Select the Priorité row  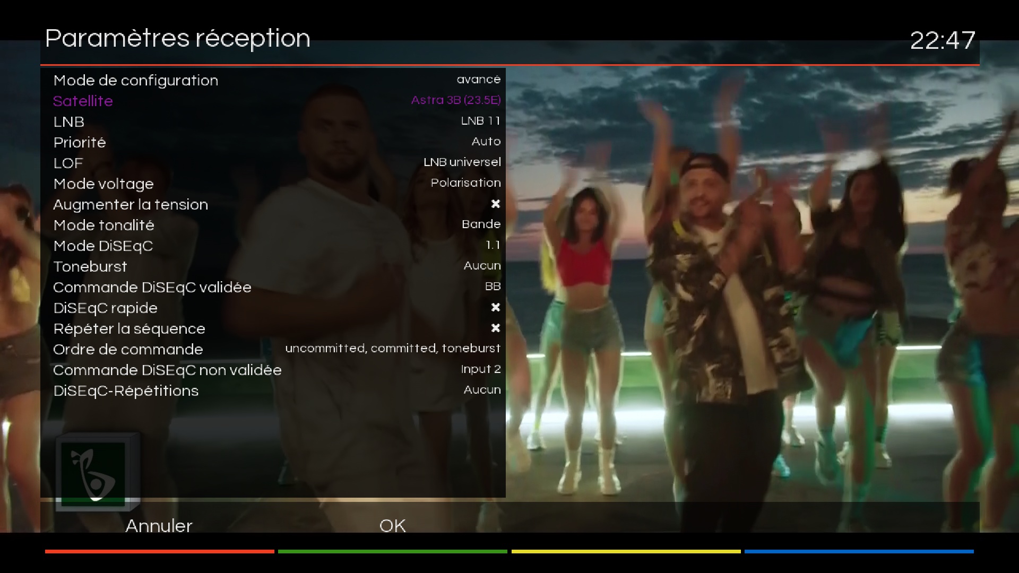pyautogui.click(x=273, y=142)
